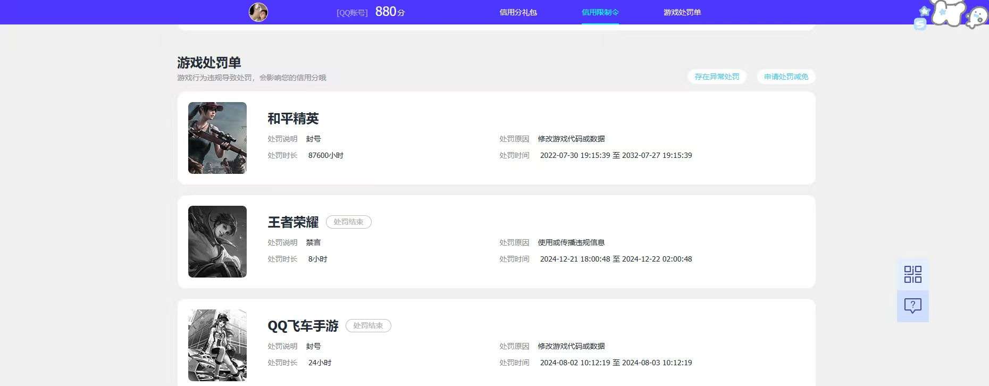Click the [QQ账号] label

[352, 13]
